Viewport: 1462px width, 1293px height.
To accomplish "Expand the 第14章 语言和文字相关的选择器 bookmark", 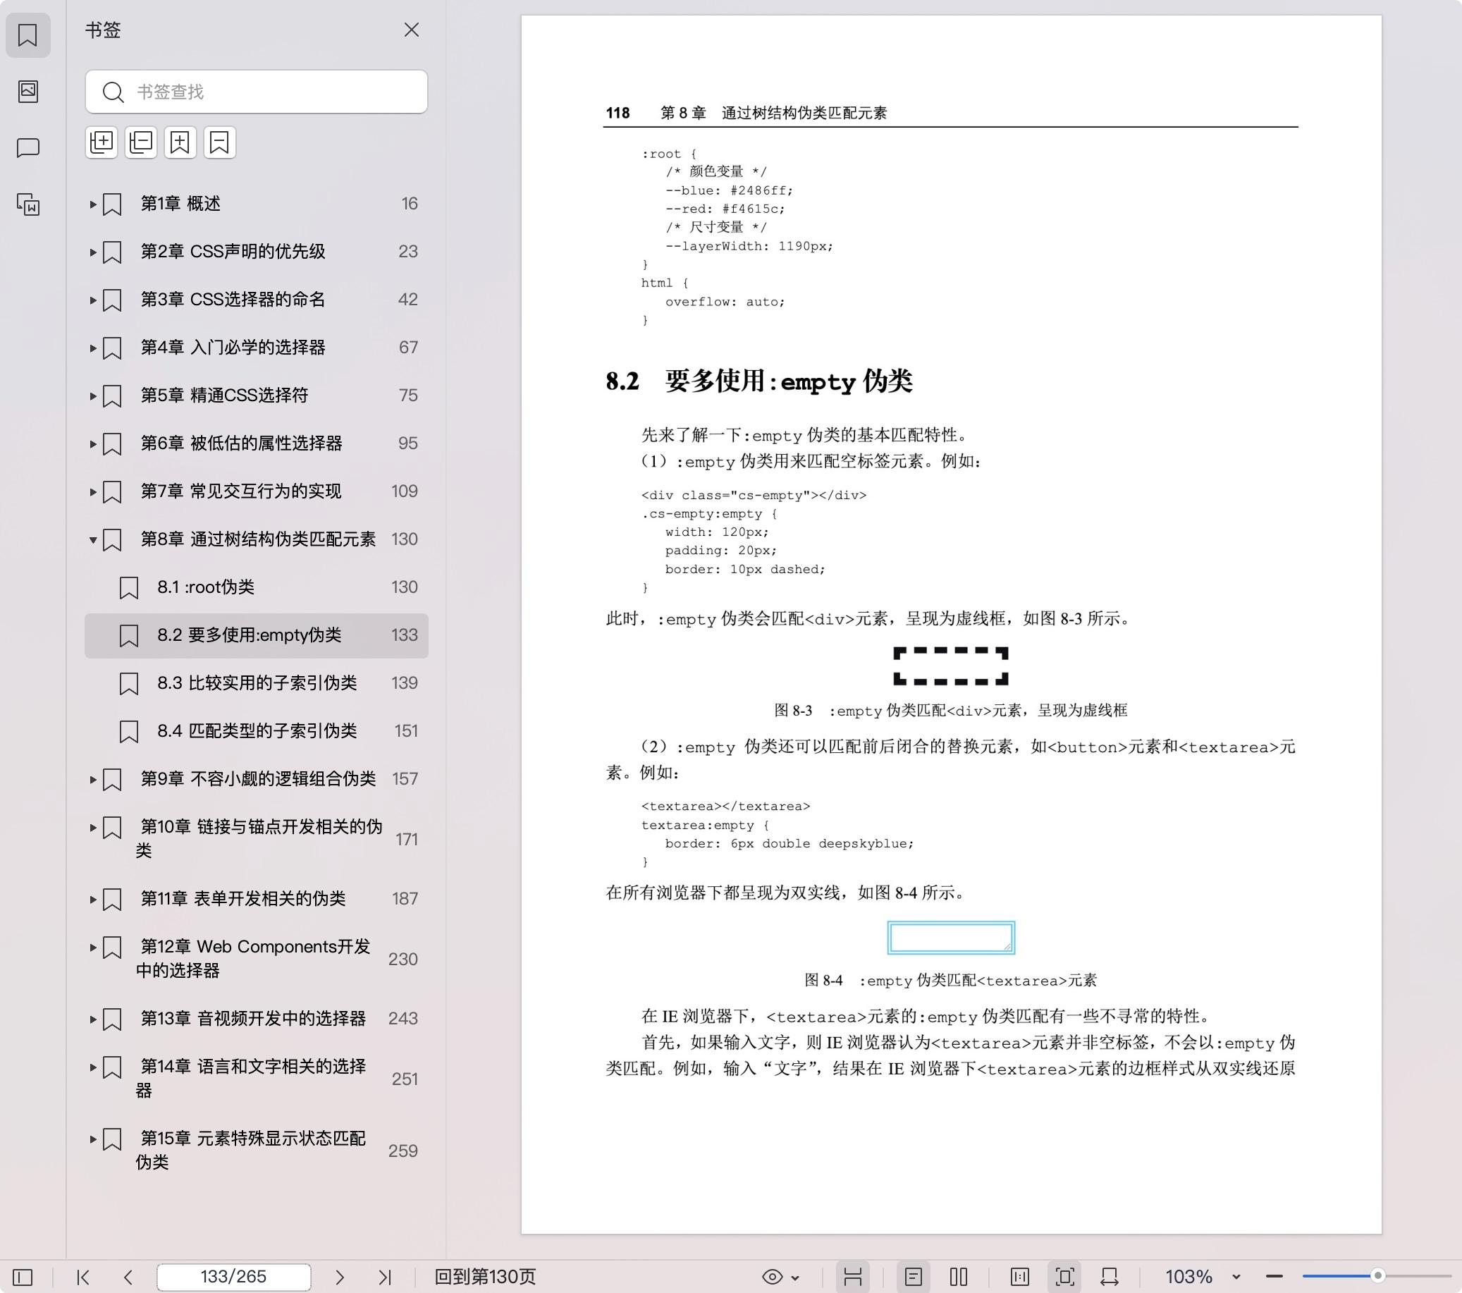I will (93, 1067).
